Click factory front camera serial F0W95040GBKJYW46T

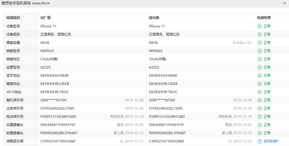(59, 133)
